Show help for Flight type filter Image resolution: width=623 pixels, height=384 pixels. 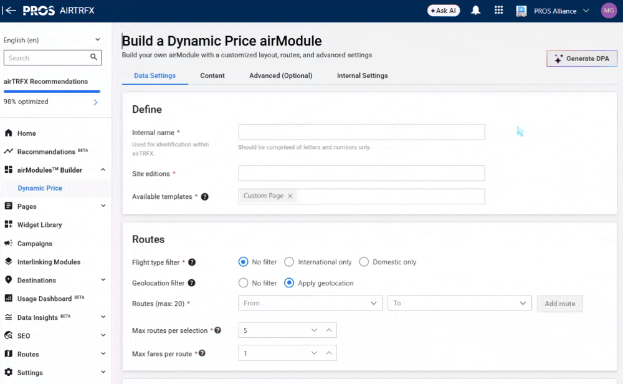tap(192, 262)
